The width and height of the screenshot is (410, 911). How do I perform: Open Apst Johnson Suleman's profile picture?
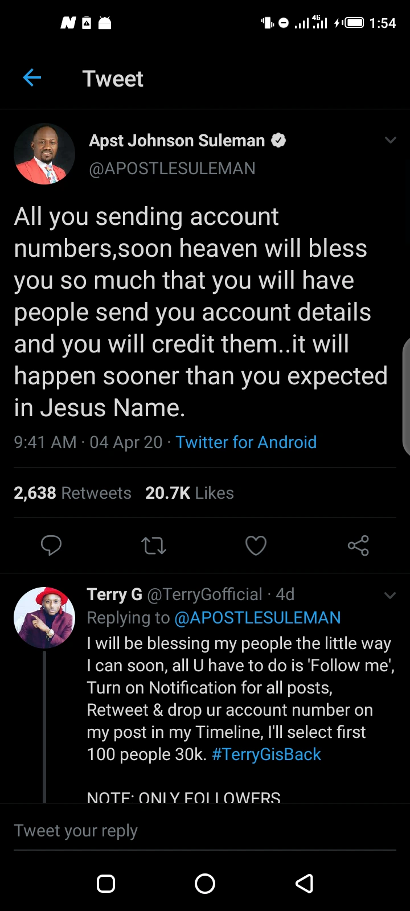[x=44, y=154]
